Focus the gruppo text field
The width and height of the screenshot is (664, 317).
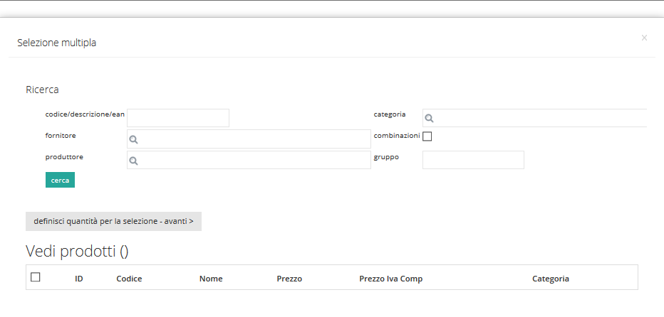click(474, 160)
